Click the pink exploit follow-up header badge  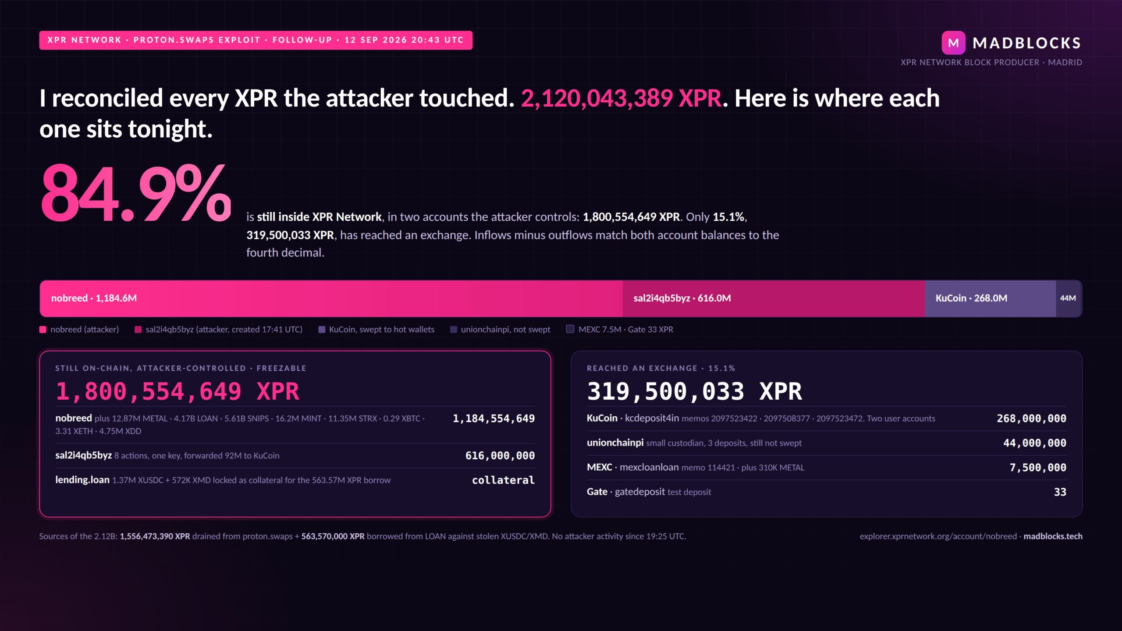pyautogui.click(x=256, y=40)
